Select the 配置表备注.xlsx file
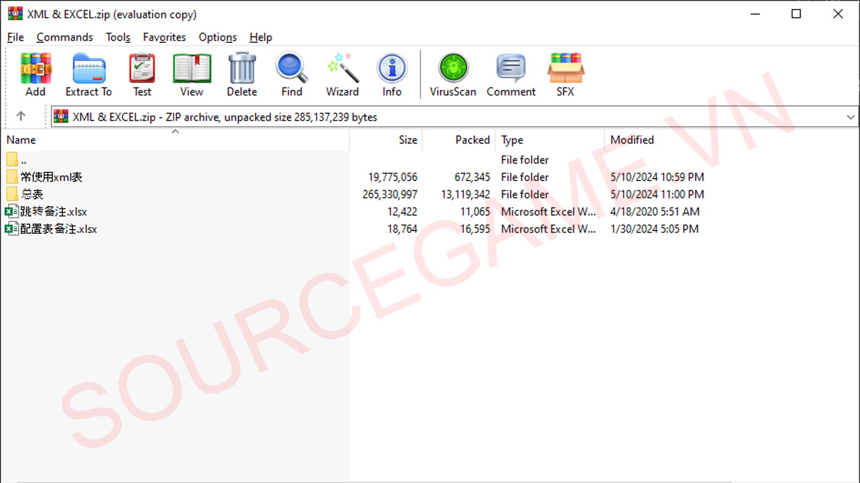 coord(59,229)
